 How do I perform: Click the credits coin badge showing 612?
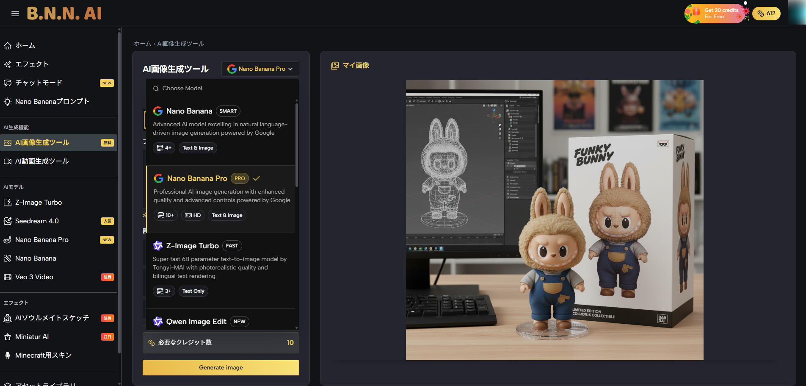click(766, 14)
